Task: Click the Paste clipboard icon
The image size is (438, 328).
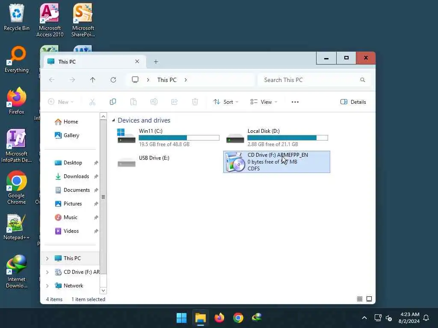Action: [133, 102]
